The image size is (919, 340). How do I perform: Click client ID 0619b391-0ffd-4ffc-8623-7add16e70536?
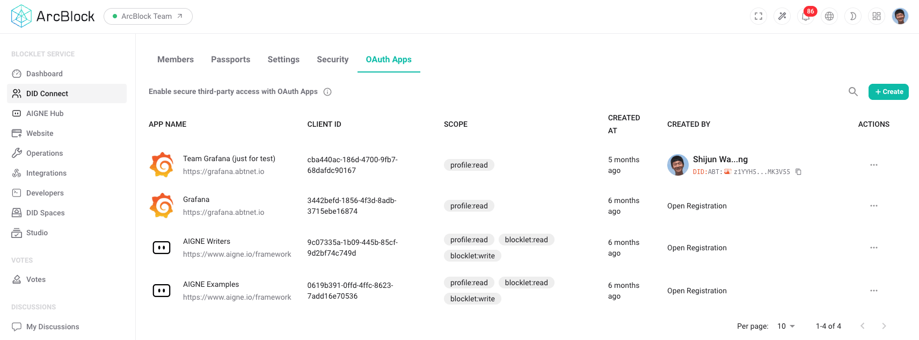[x=350, y=291]
